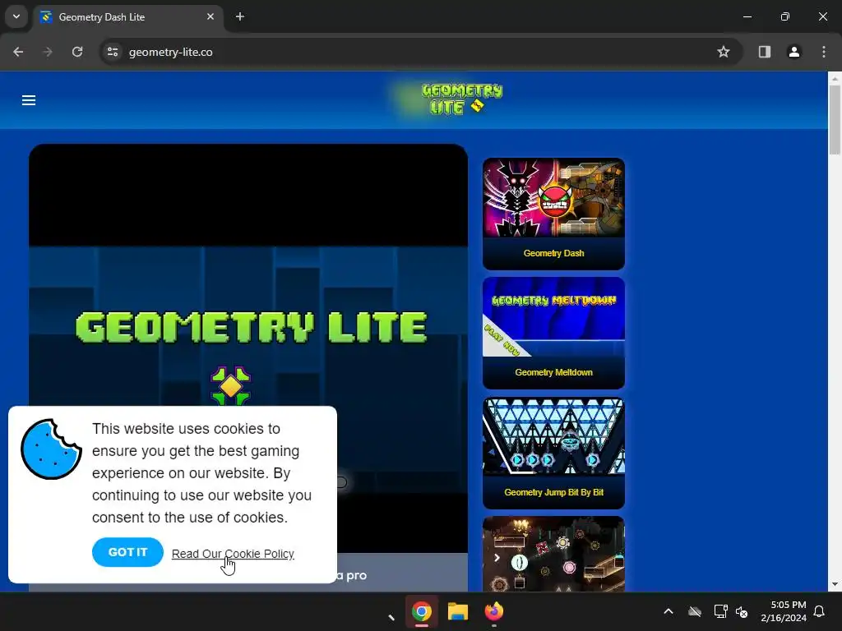The image size is (842, 631).
Task: Click the forward navigation arrow
Action: coord(48,52)
